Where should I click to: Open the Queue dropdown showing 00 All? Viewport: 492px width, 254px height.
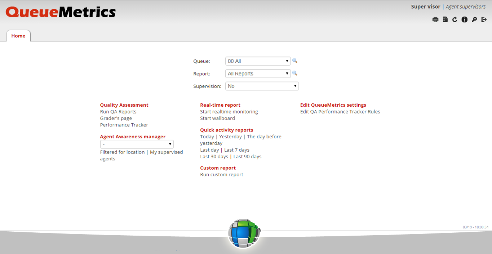pos(258,61)
